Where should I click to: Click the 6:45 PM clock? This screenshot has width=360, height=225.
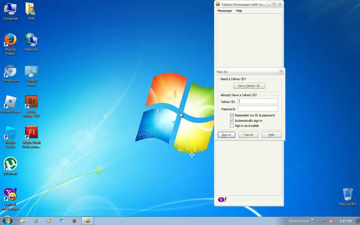coord(346,221)
